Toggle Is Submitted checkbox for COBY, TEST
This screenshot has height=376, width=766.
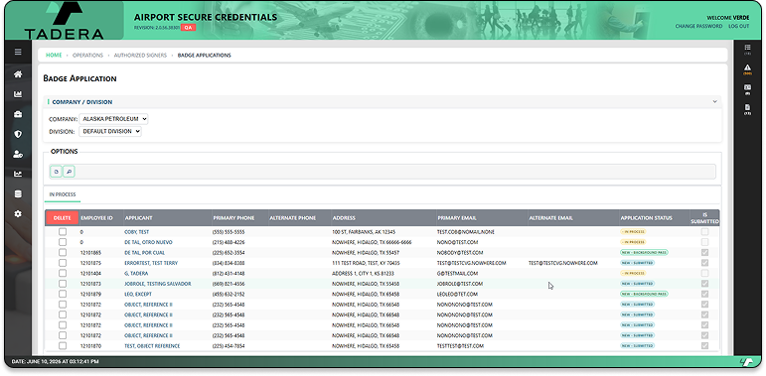(704, 231)
